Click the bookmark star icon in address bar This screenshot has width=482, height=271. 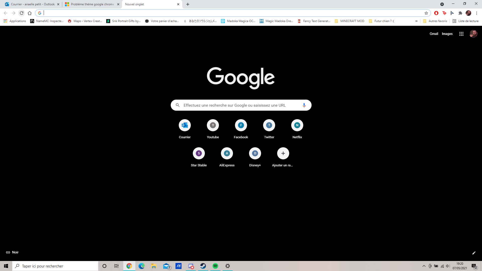[x=426, y=13]
